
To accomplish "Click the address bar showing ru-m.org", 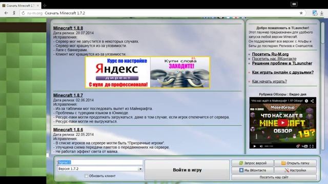I will coord(163,13).
